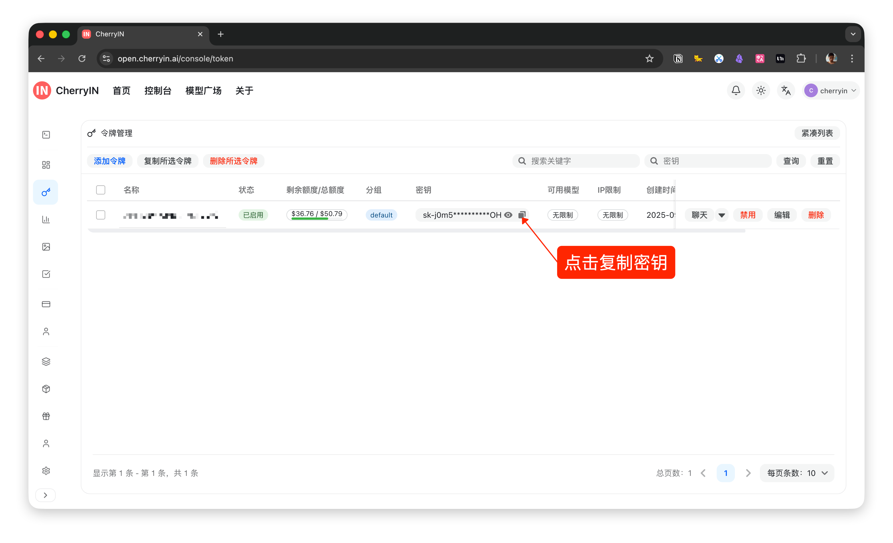Switch theme with the sun icon
This screenshot has height=543, width=893.
tap(761, 91)
